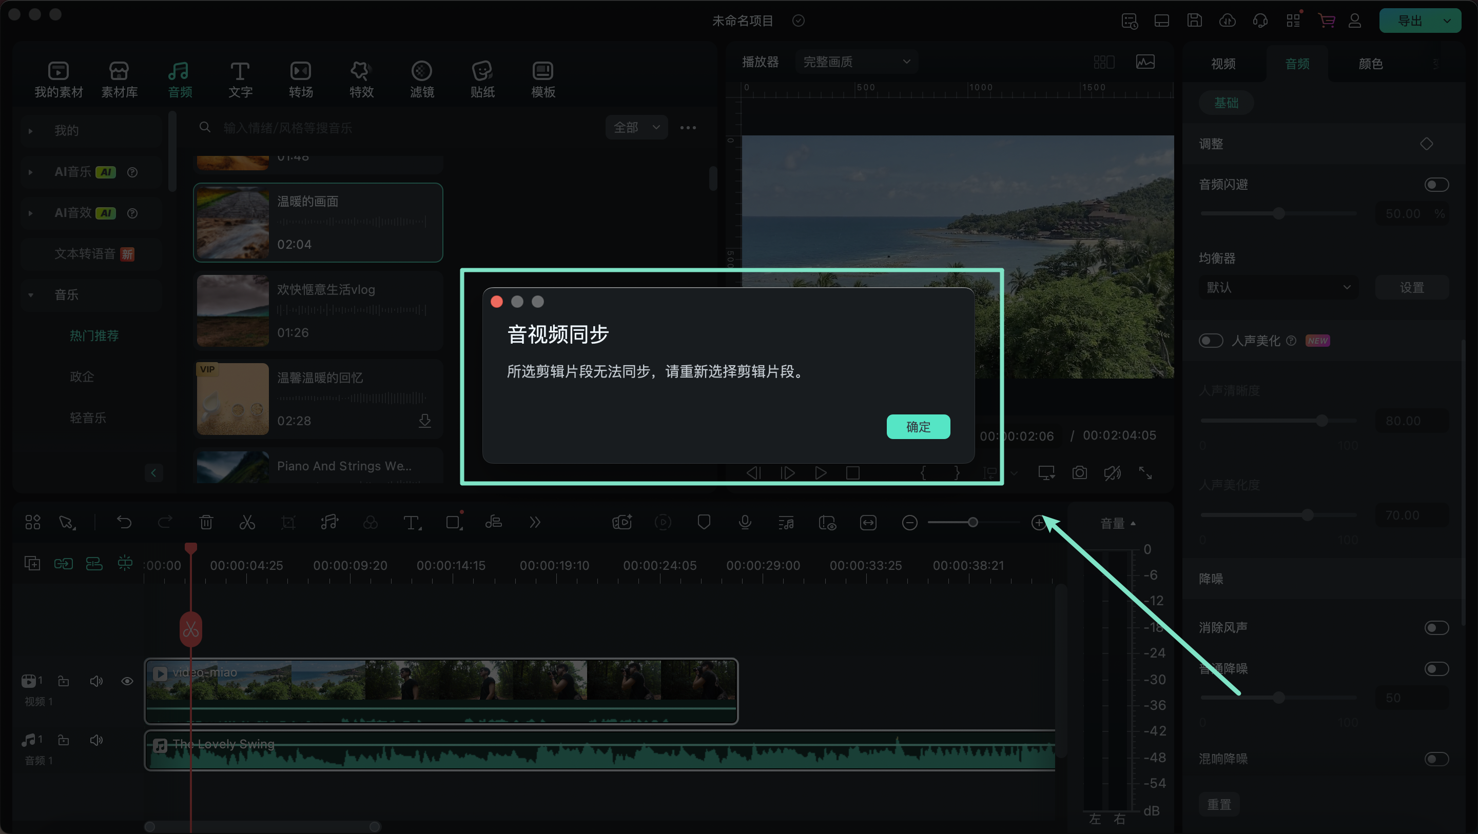Mute the 视频 1 track speaker
1478x834 pixels.
(96, 681)
